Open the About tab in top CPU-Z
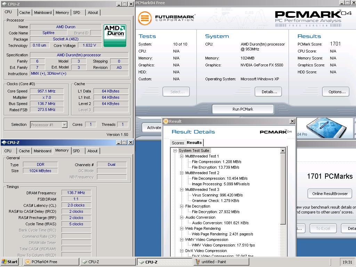 [93, 13]
